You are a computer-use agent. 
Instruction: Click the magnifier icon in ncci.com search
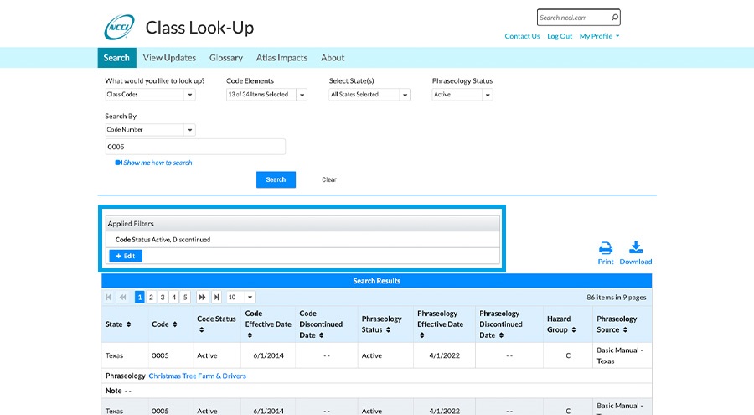pyautogui.click(x=615, y=18)
